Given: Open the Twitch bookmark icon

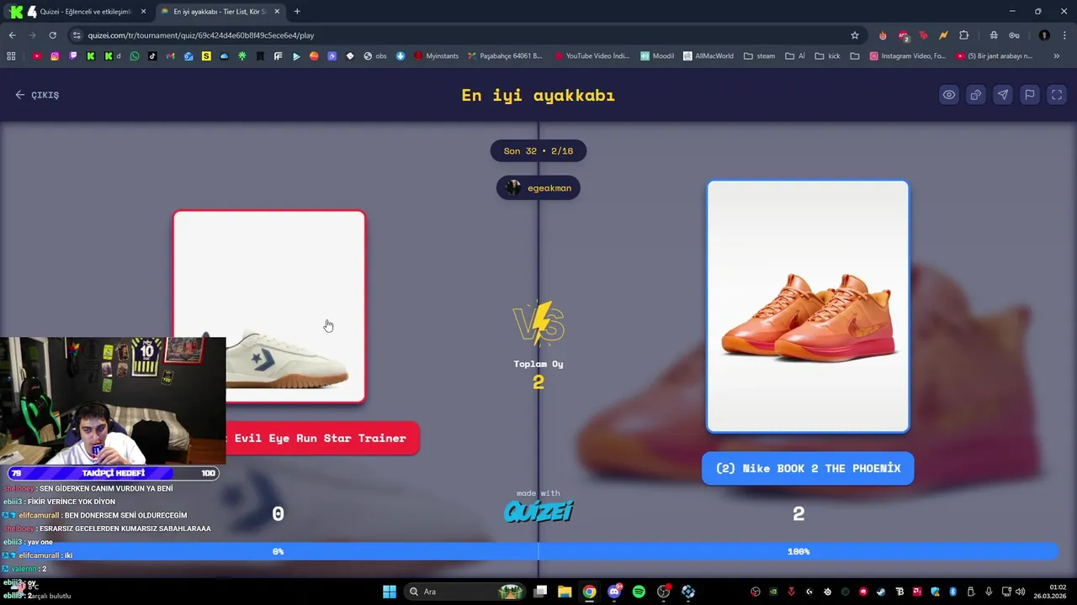Looking at the screenshot, I should click(x=73, y=56).
